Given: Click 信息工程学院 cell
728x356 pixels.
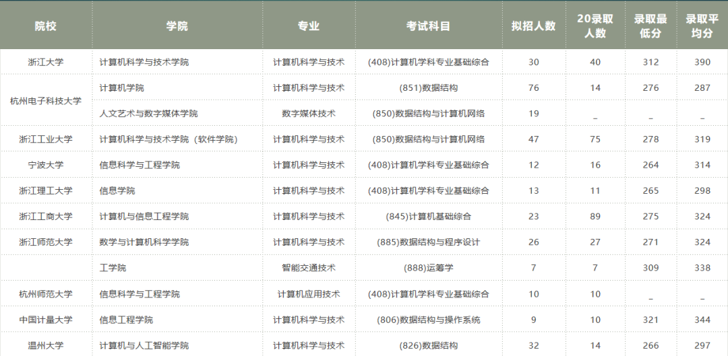Looking at the screenshot, I should (126, 320).
